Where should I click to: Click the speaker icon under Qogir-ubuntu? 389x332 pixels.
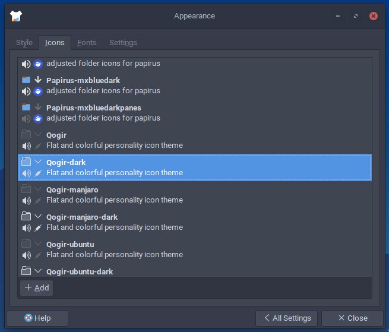pyautogui.click(x=26, y=255)
